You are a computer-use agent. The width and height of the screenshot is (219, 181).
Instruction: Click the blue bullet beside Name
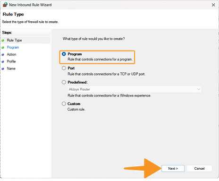pyautogui.click(x=3, y=69)
